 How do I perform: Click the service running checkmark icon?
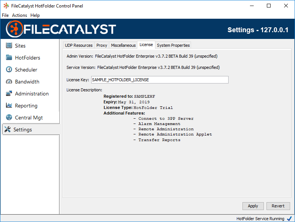pos(289,219)
